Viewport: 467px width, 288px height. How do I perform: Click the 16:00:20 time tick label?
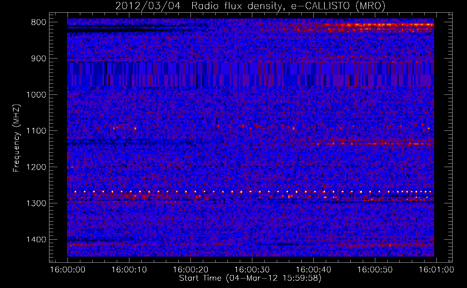pos(190,270)
